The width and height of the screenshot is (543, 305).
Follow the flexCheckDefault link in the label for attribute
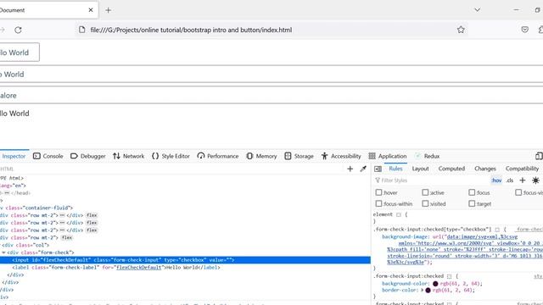coord(139,268)
